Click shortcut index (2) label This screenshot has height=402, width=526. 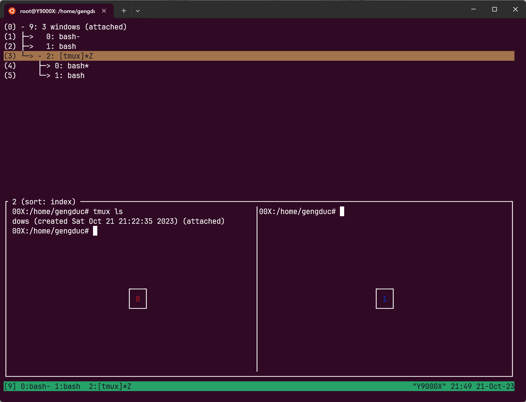coord(10,46)
